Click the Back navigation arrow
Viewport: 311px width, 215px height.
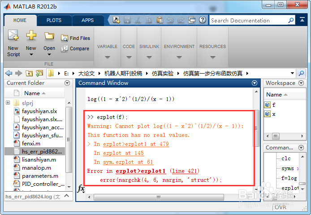[9, 73]
